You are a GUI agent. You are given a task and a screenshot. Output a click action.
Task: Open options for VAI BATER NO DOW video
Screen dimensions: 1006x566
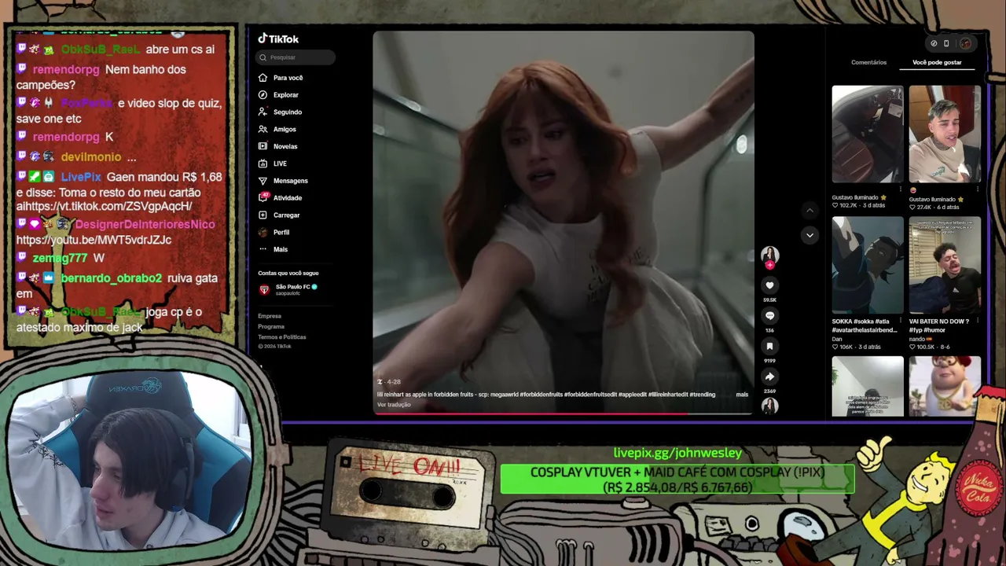tap(978, 321)
